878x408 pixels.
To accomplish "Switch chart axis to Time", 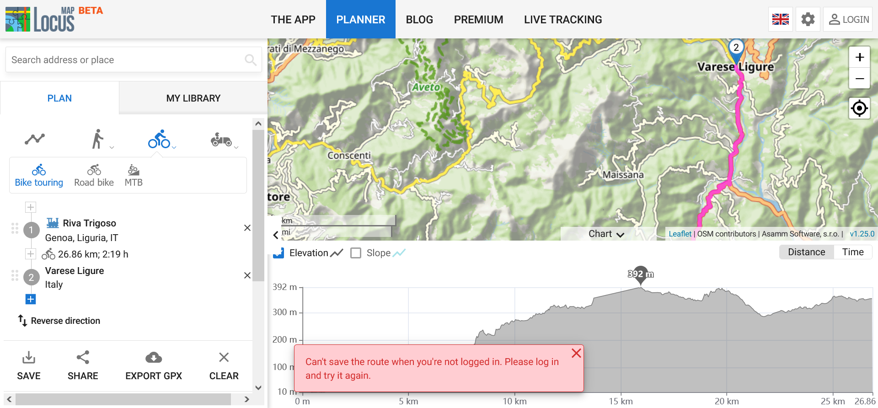I will pos(853,252).
